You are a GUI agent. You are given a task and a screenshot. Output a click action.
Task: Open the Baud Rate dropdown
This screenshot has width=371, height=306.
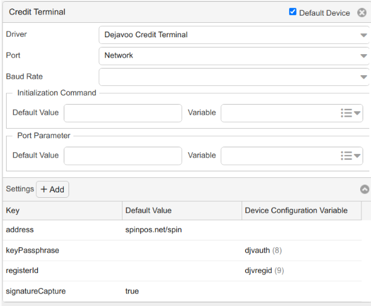[x=234, y=77]
